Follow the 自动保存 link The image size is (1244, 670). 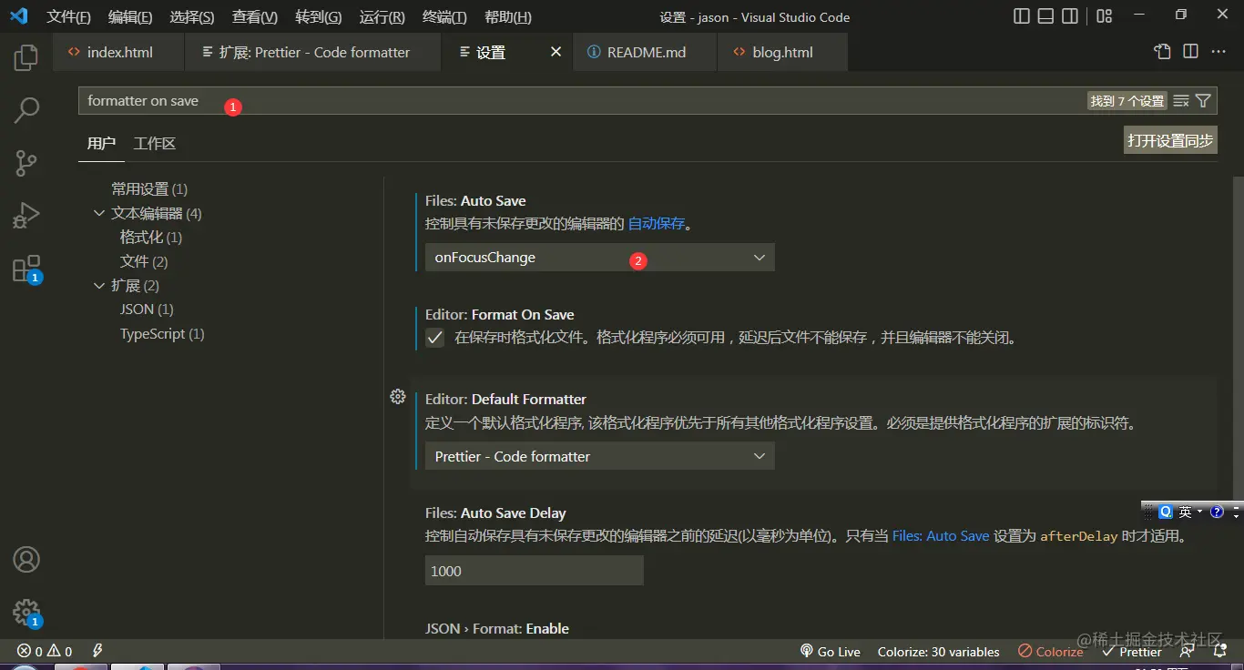point(657,223)
